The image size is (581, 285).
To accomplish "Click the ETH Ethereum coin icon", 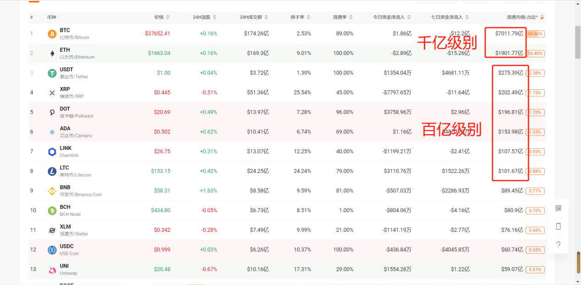I will click(x=52, y=53).
